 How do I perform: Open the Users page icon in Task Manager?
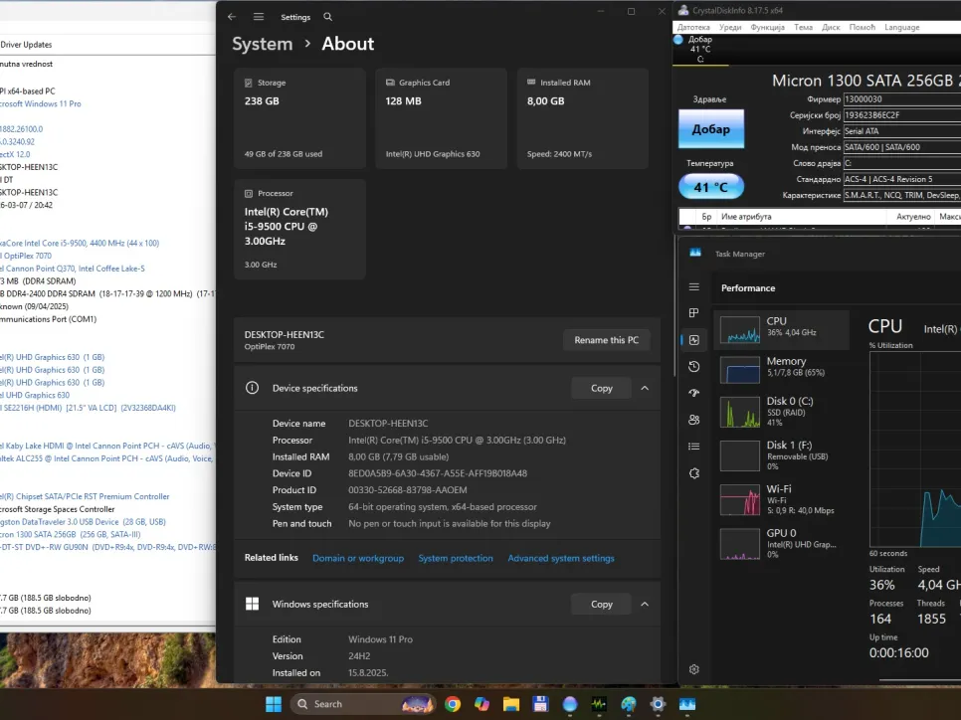(694, 420)
